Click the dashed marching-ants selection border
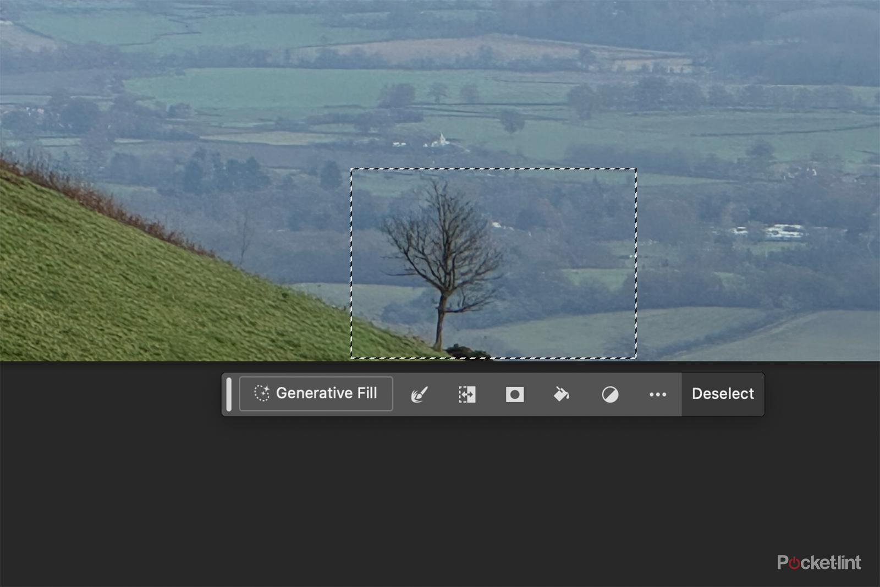This screenshot has height=587, width=880. (495, 168)
